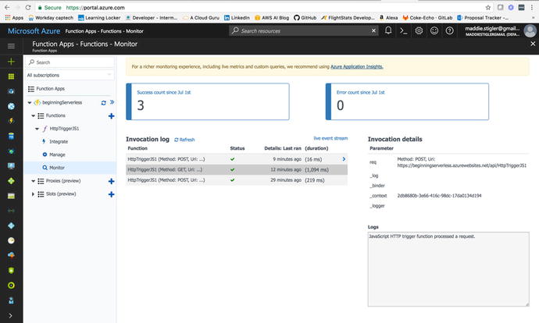The height and width of the screenshot is (323, 539).
Task: Open portal settings gear icon
Action: tap(419, 30)
